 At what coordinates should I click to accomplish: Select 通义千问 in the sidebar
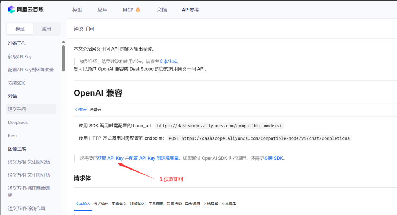(31, 109)
